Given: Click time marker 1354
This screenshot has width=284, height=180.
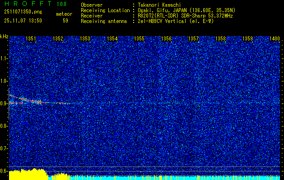Looking at the screenshot, I should (x=112, y=39).
